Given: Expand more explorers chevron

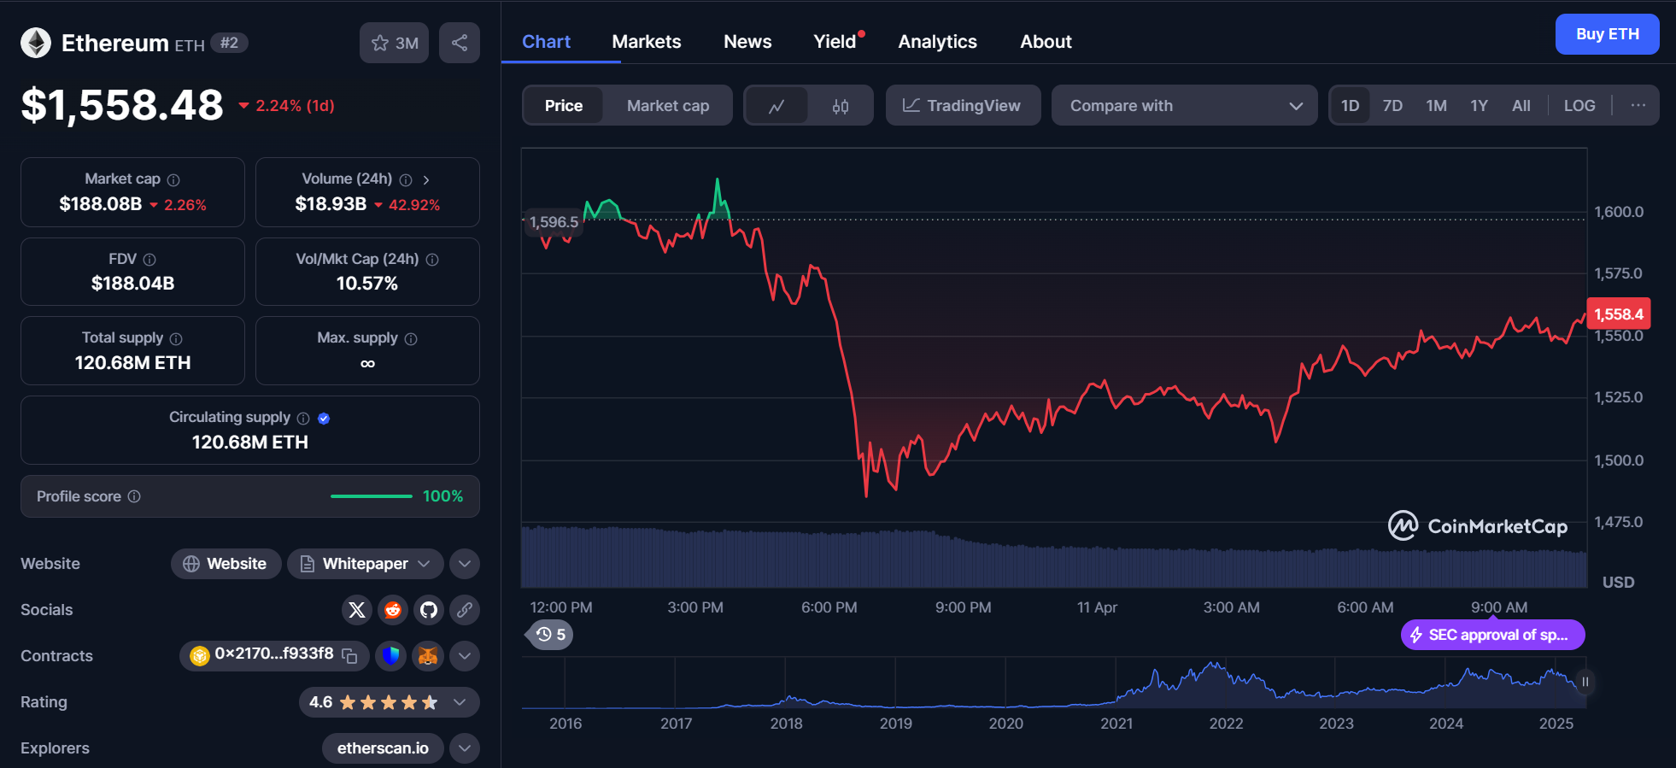Looking at the screenshot, I should [465, 748].
